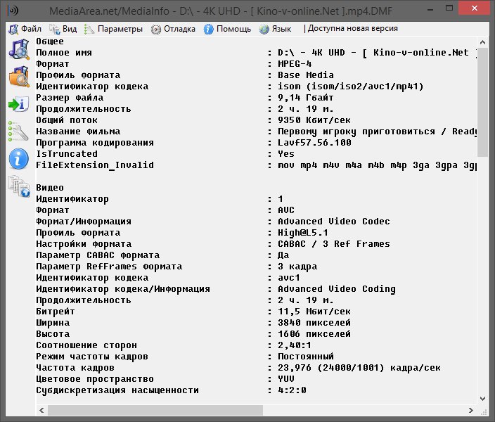Click the FileExtension_Invalid label
The image size is (495, 422).
[95, 165]
